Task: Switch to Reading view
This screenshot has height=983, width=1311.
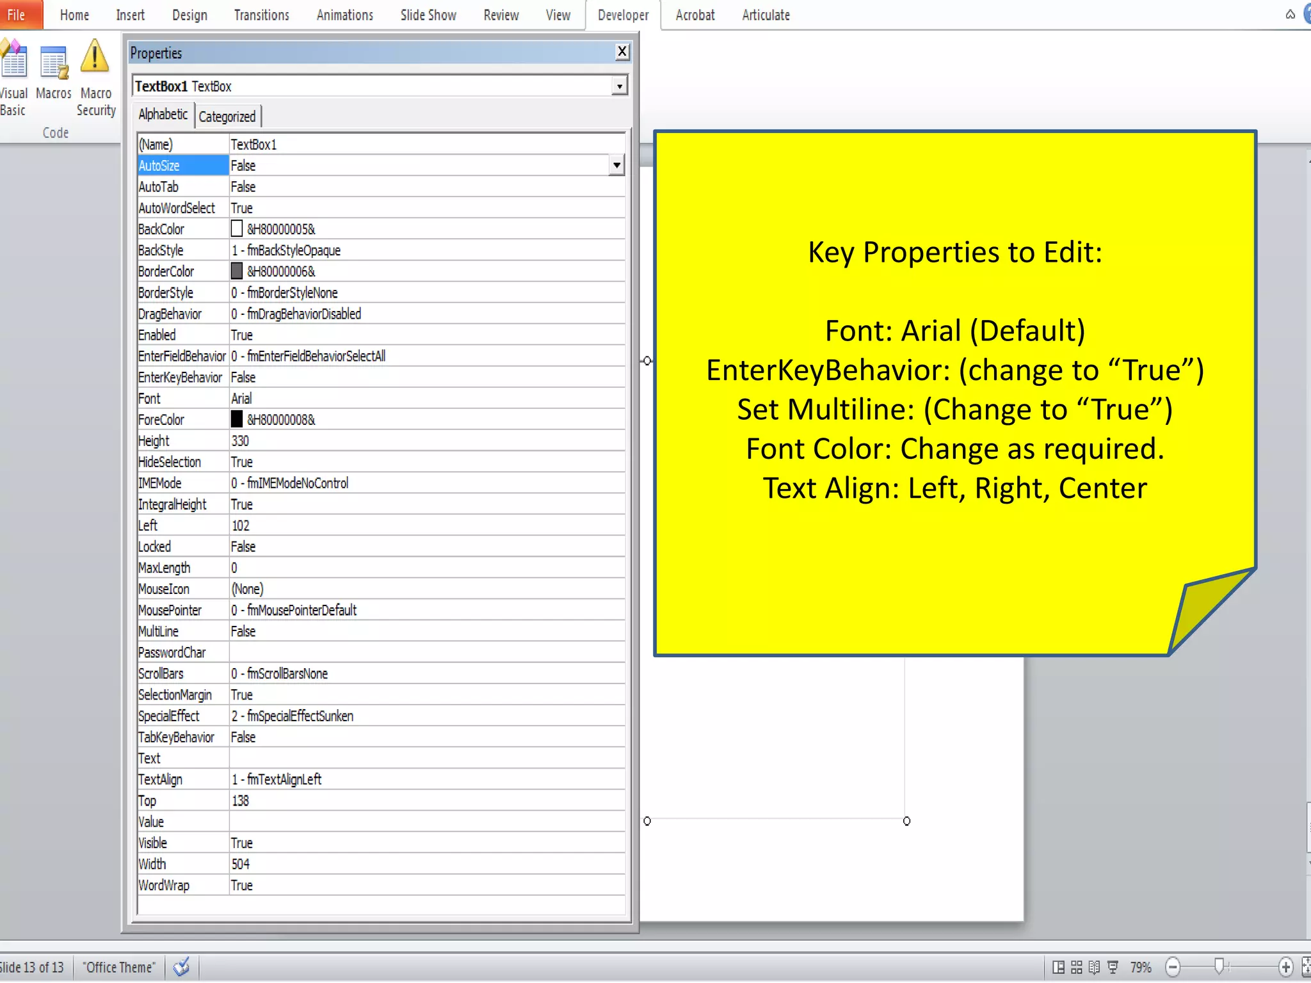Action: click(x=1095, y=967)
